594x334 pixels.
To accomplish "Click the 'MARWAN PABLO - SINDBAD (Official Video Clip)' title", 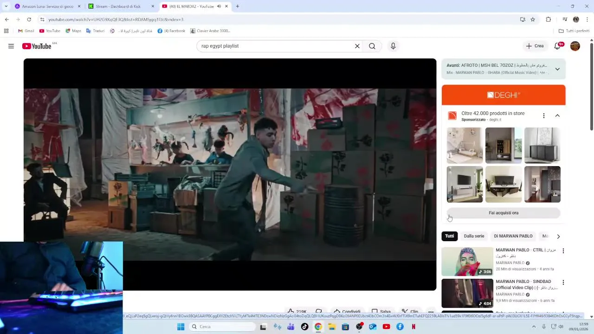I will point(526,284).
